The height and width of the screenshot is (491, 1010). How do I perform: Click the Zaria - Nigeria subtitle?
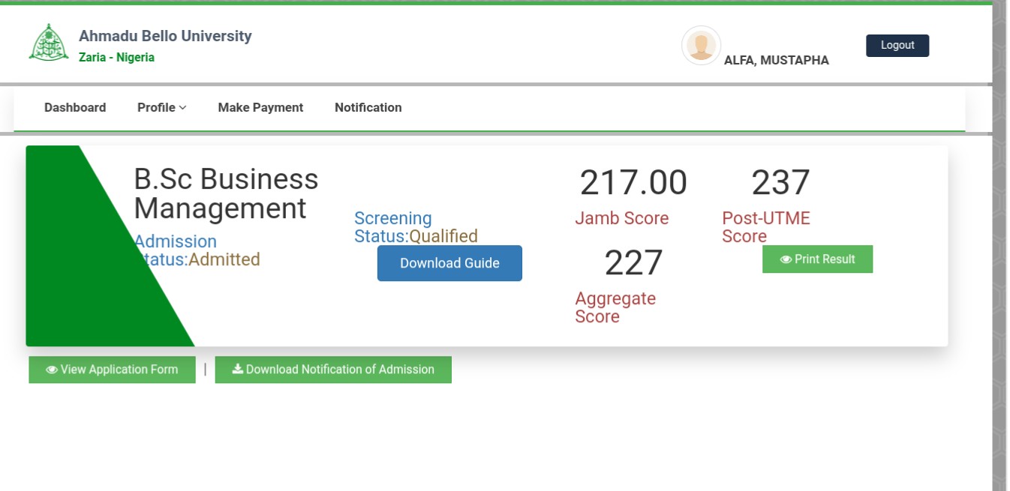116,58
